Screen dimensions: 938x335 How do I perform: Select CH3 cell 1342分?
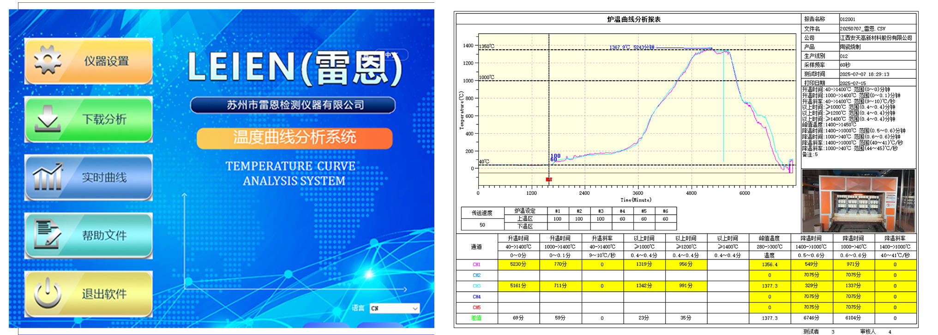coord(644,286)
